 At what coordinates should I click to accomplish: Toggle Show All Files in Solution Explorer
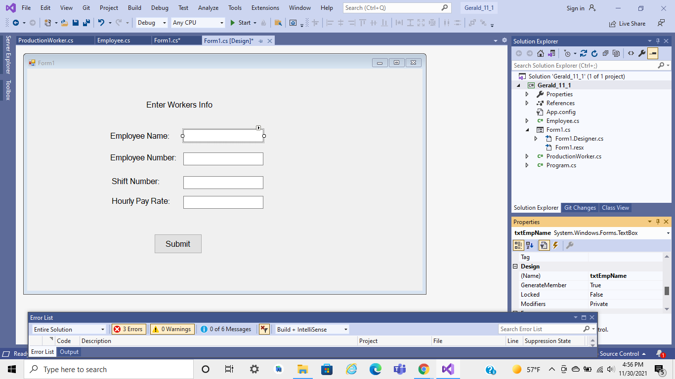pyautogui.click(x=616, y=53)
